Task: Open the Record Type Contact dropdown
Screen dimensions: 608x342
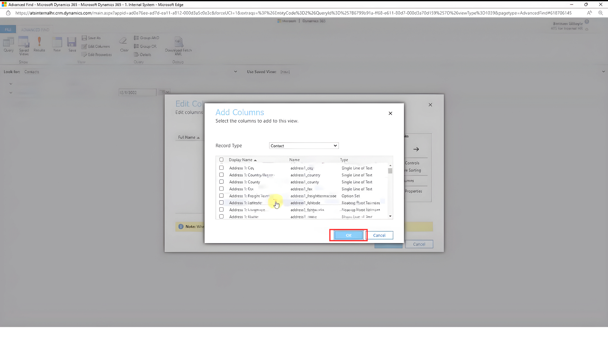Action: [304, 146]
